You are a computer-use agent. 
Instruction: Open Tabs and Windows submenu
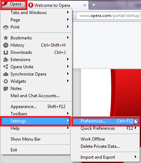(x=36, y=13)
